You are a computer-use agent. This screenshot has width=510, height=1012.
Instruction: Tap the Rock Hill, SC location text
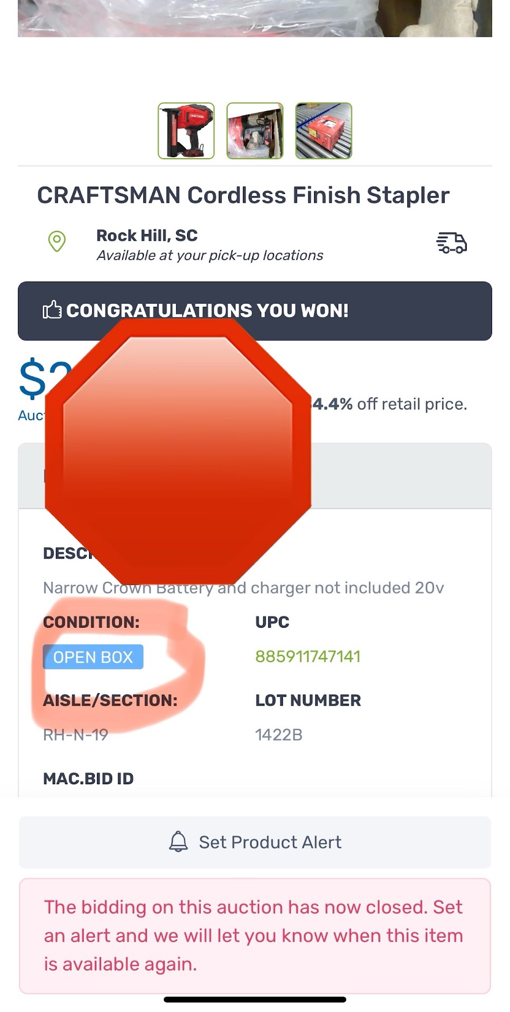(x=147, y=236)
